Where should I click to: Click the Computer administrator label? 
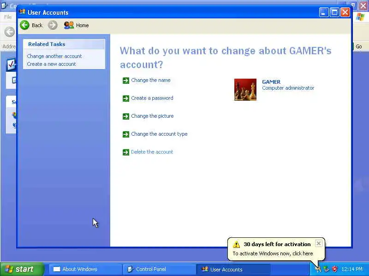point(288,88)
